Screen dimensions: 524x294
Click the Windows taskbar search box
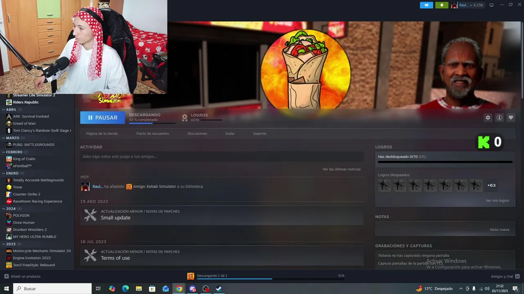pyautogui.click(x=53, y=289)
